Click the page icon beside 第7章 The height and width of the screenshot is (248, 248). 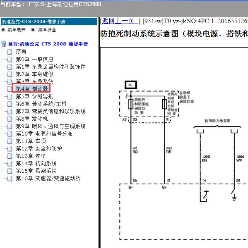pyautogui.click(x=10, y=111)
